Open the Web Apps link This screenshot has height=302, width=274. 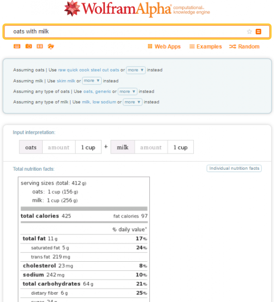(x=167, y=46)
